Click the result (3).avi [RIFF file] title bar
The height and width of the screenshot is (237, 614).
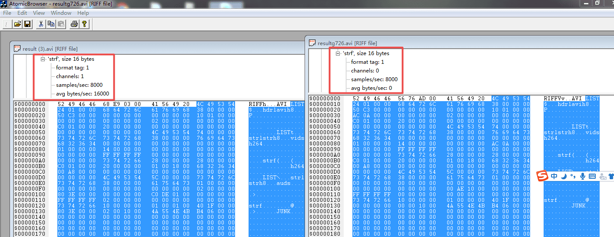(158, 49)
